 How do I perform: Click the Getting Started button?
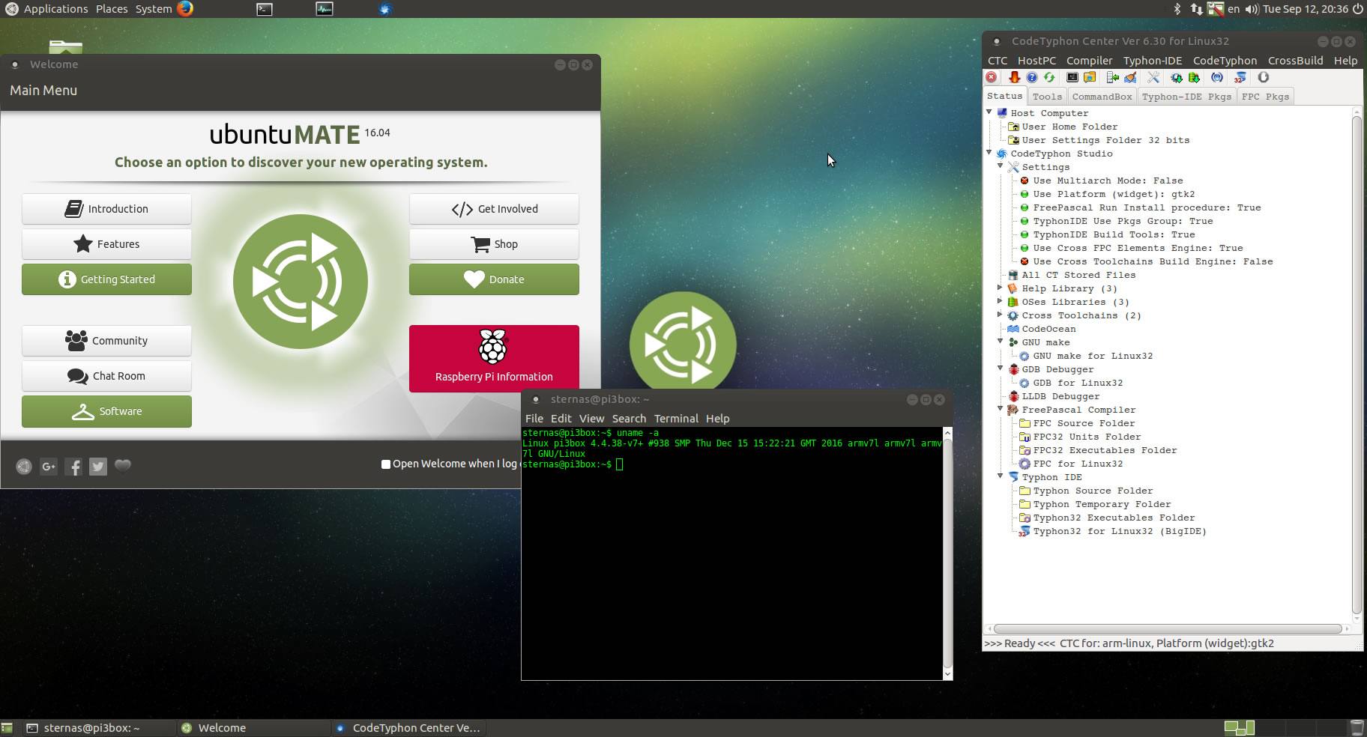[x=106, y=279]
